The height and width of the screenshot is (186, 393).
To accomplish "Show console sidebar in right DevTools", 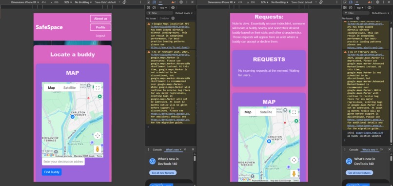I will pyautogui.click(x=345, y=8).
